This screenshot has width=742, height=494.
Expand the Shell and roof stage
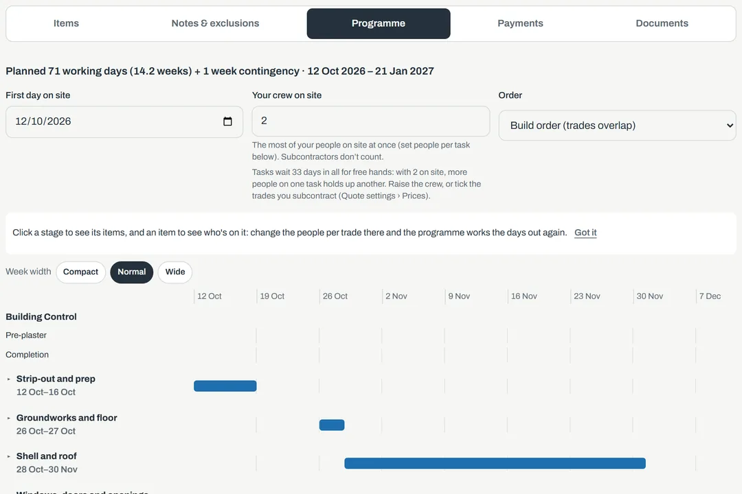tap(8, 456)
